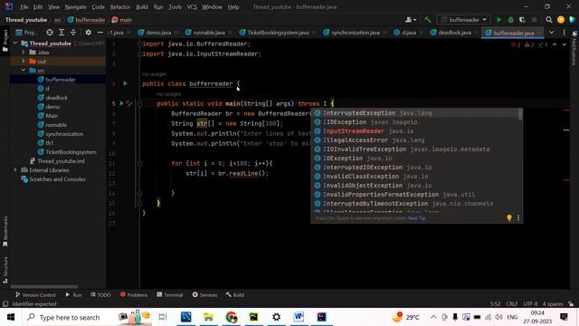The width and height of the screenshot is (579, 326).
Task: Switch to TicketBookingsystem.java tab
Action: [278, 33]
